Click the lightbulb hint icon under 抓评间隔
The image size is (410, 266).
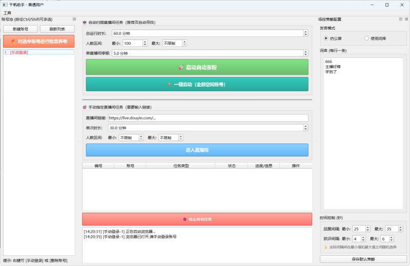click(x=326, y=247)
